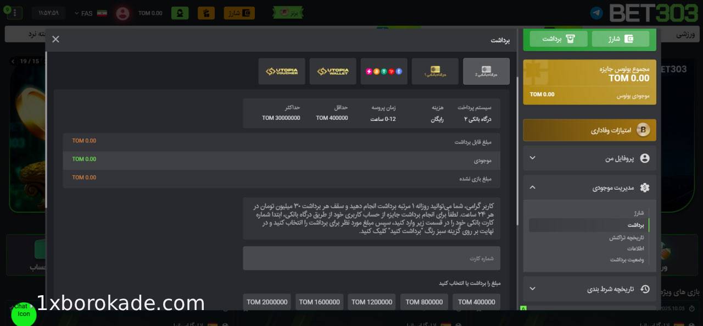Select bank gateway 2 payment method
This screenshot has width=703, height=326.
point(486,71)
